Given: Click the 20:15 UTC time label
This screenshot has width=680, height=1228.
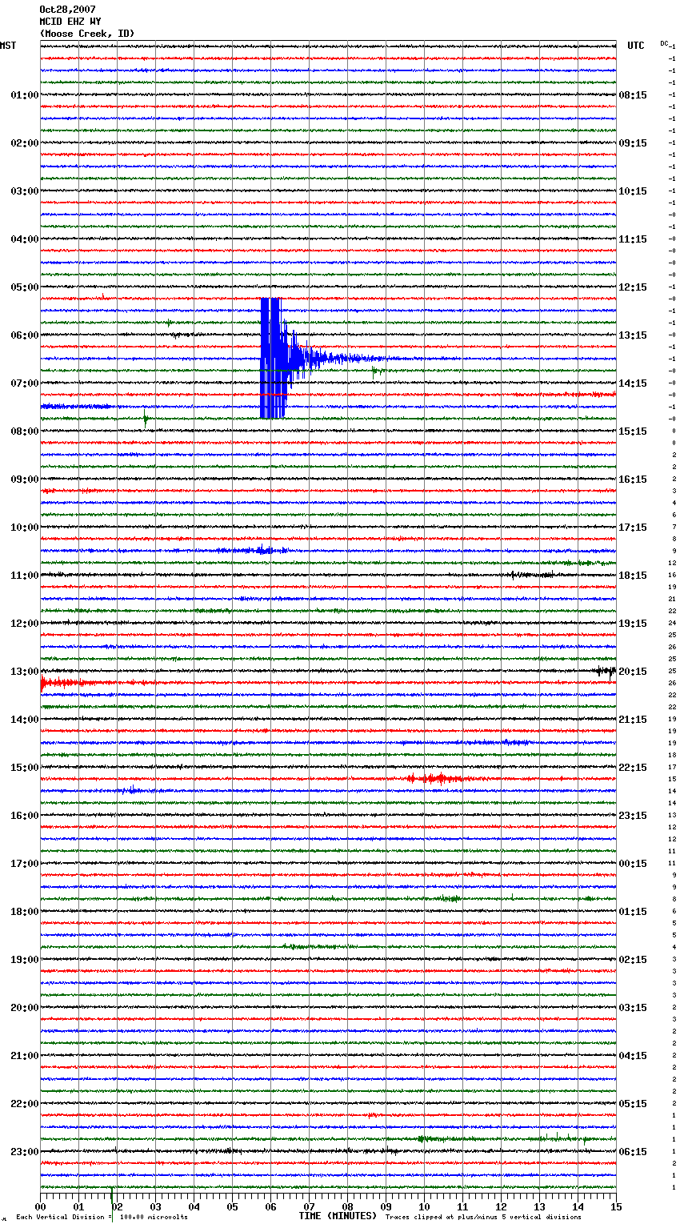Looking at the screenshot, I should (633, 672).
